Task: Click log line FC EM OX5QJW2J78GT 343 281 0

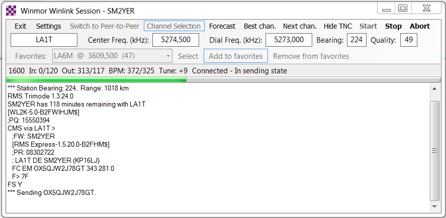Action: click(x=63, y=169)
